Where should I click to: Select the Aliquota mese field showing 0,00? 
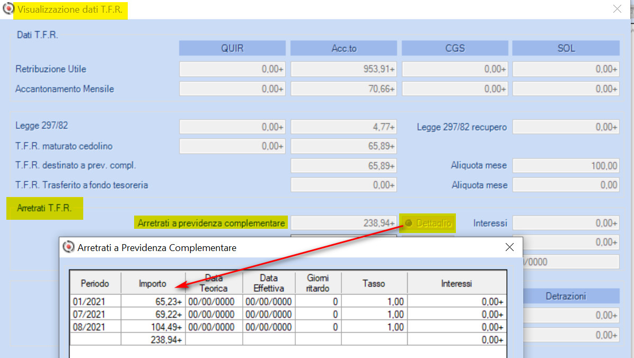[566, 185]
